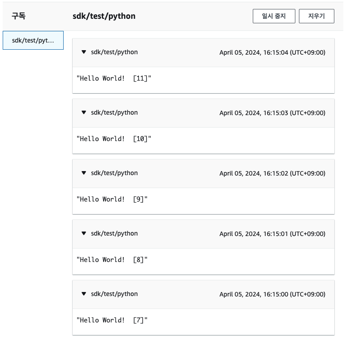Click "Hello World! [10]" payload text
This screenshot has width=346, height=339.
click(114, 139)
